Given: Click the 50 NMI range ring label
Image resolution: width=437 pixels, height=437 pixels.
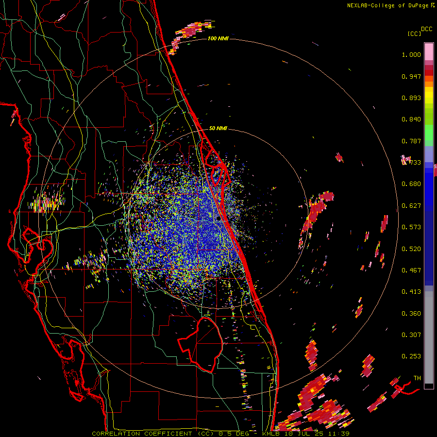Looking at the screenshot, I should point(218,128).
